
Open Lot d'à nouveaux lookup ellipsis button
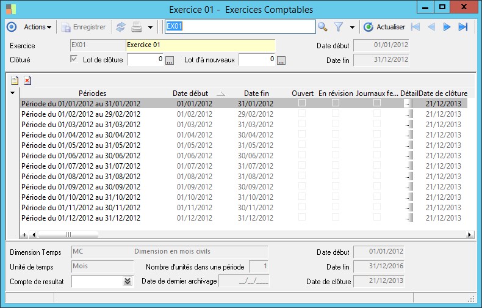(281, 61)
